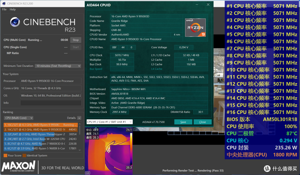Click the Cinebench title bar app icon
The height and width of the screenshot is (175, 300).
coord(4,3)
